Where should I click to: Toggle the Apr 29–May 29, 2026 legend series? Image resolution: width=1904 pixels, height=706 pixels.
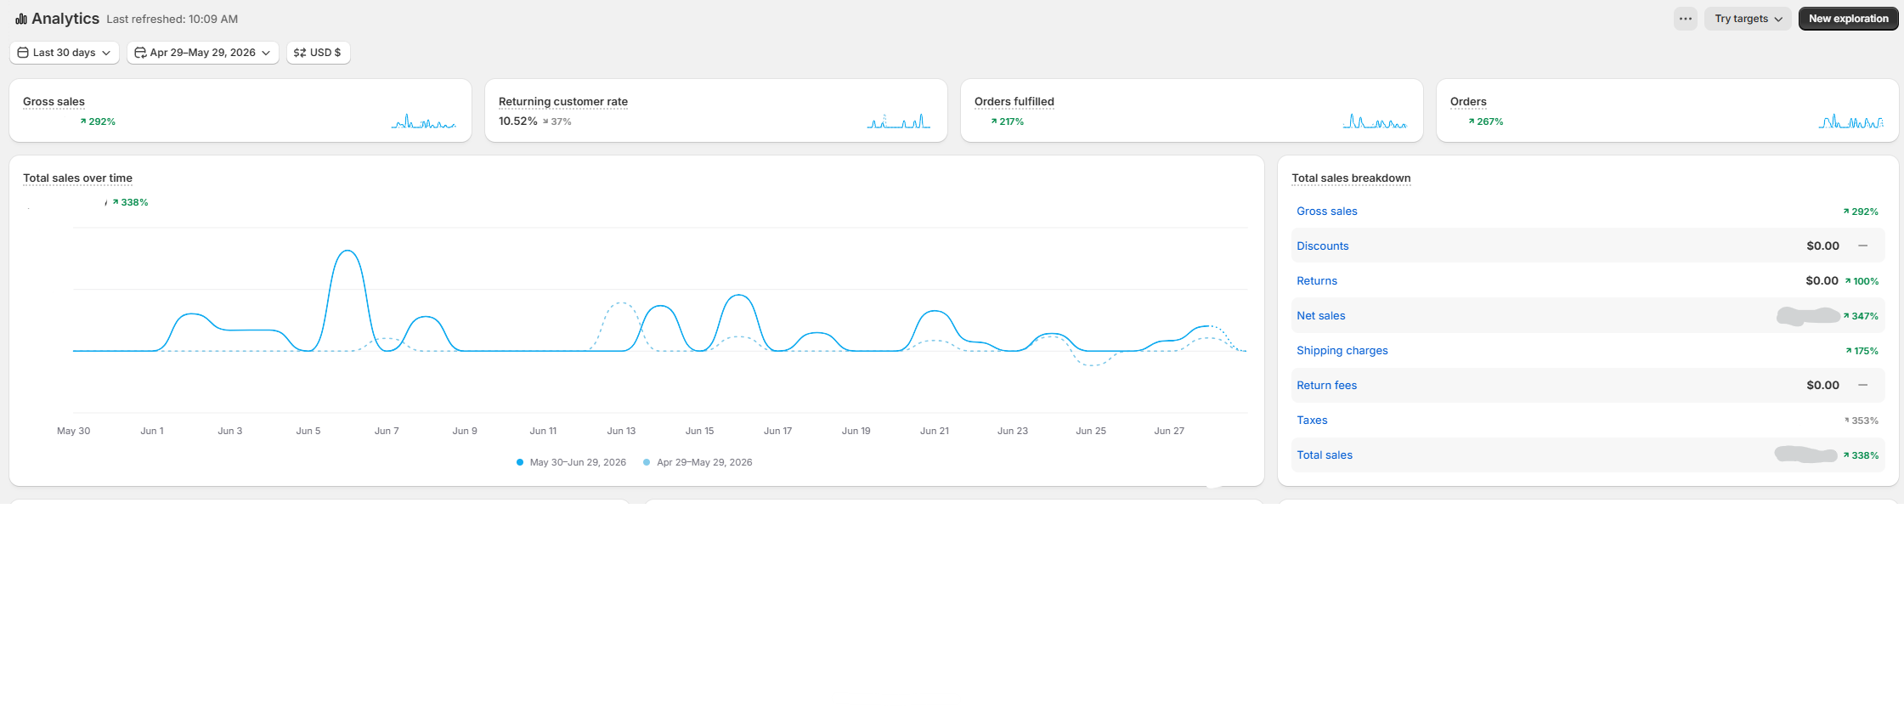point(698,462)
